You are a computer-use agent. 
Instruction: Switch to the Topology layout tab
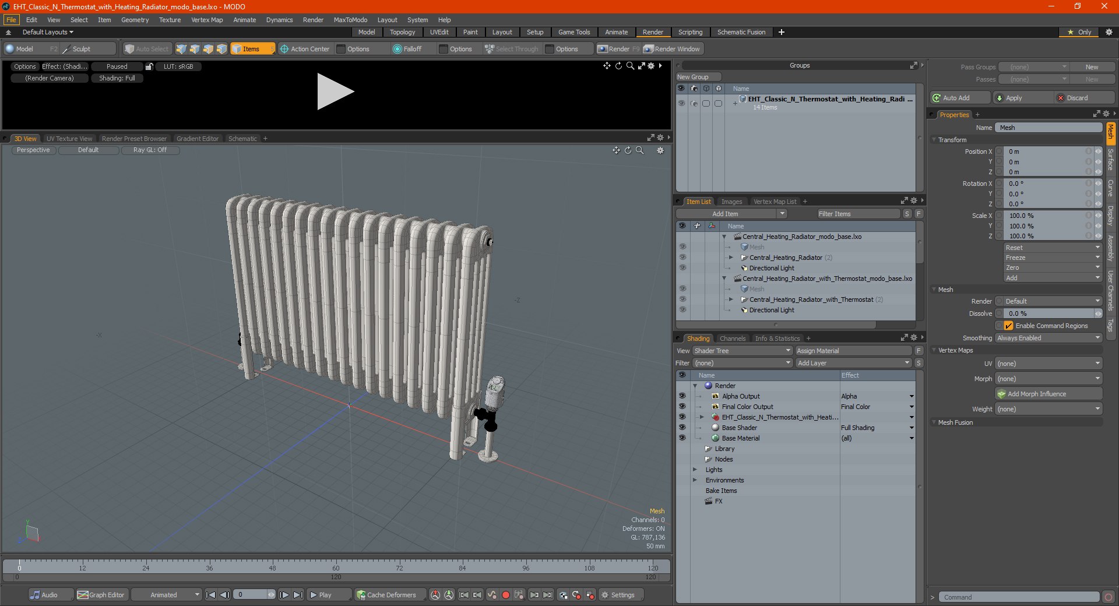coord(402,32)
